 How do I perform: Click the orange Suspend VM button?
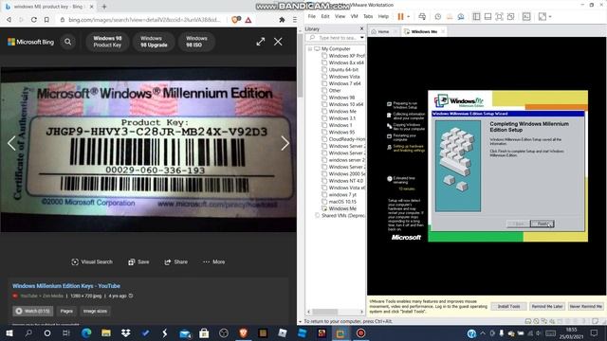coord(400,17)
